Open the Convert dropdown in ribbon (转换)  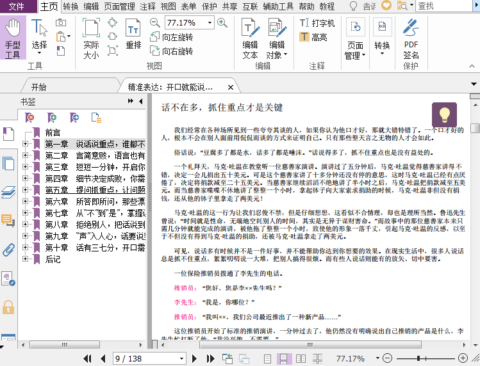click(382, 36)
